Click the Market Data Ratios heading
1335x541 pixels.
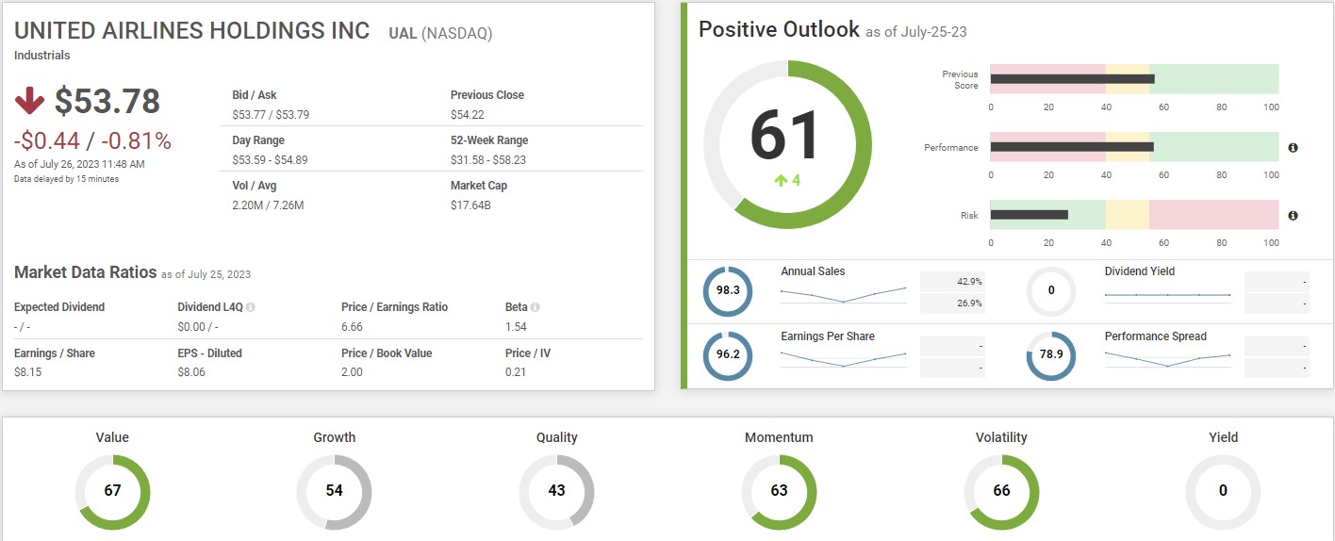85,272
